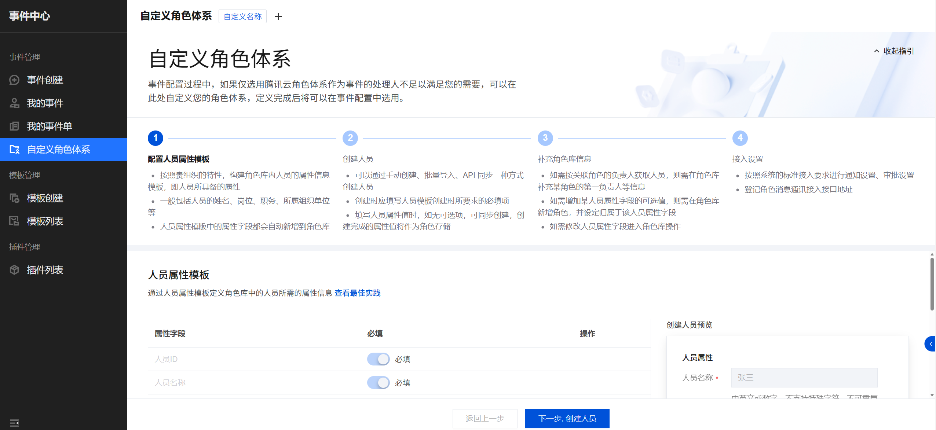Click the 事件创建 plus-circle icon
Image resolution: width=936 pixels, height=430 pixels.
click(14, 80)
